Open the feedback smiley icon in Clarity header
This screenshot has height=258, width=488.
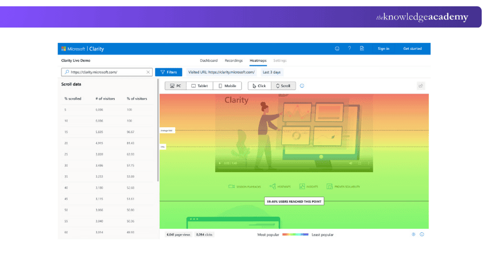pyautogui.click(x=337, y=49)
